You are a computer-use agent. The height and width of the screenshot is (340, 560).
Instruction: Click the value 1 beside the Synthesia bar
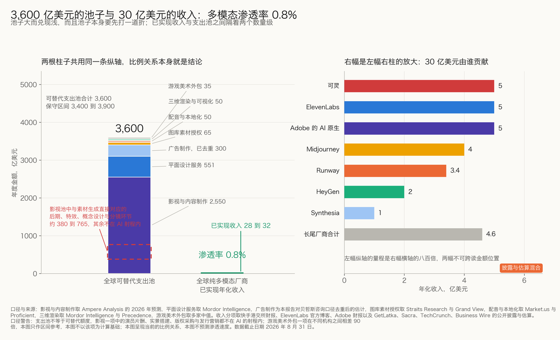380,213
